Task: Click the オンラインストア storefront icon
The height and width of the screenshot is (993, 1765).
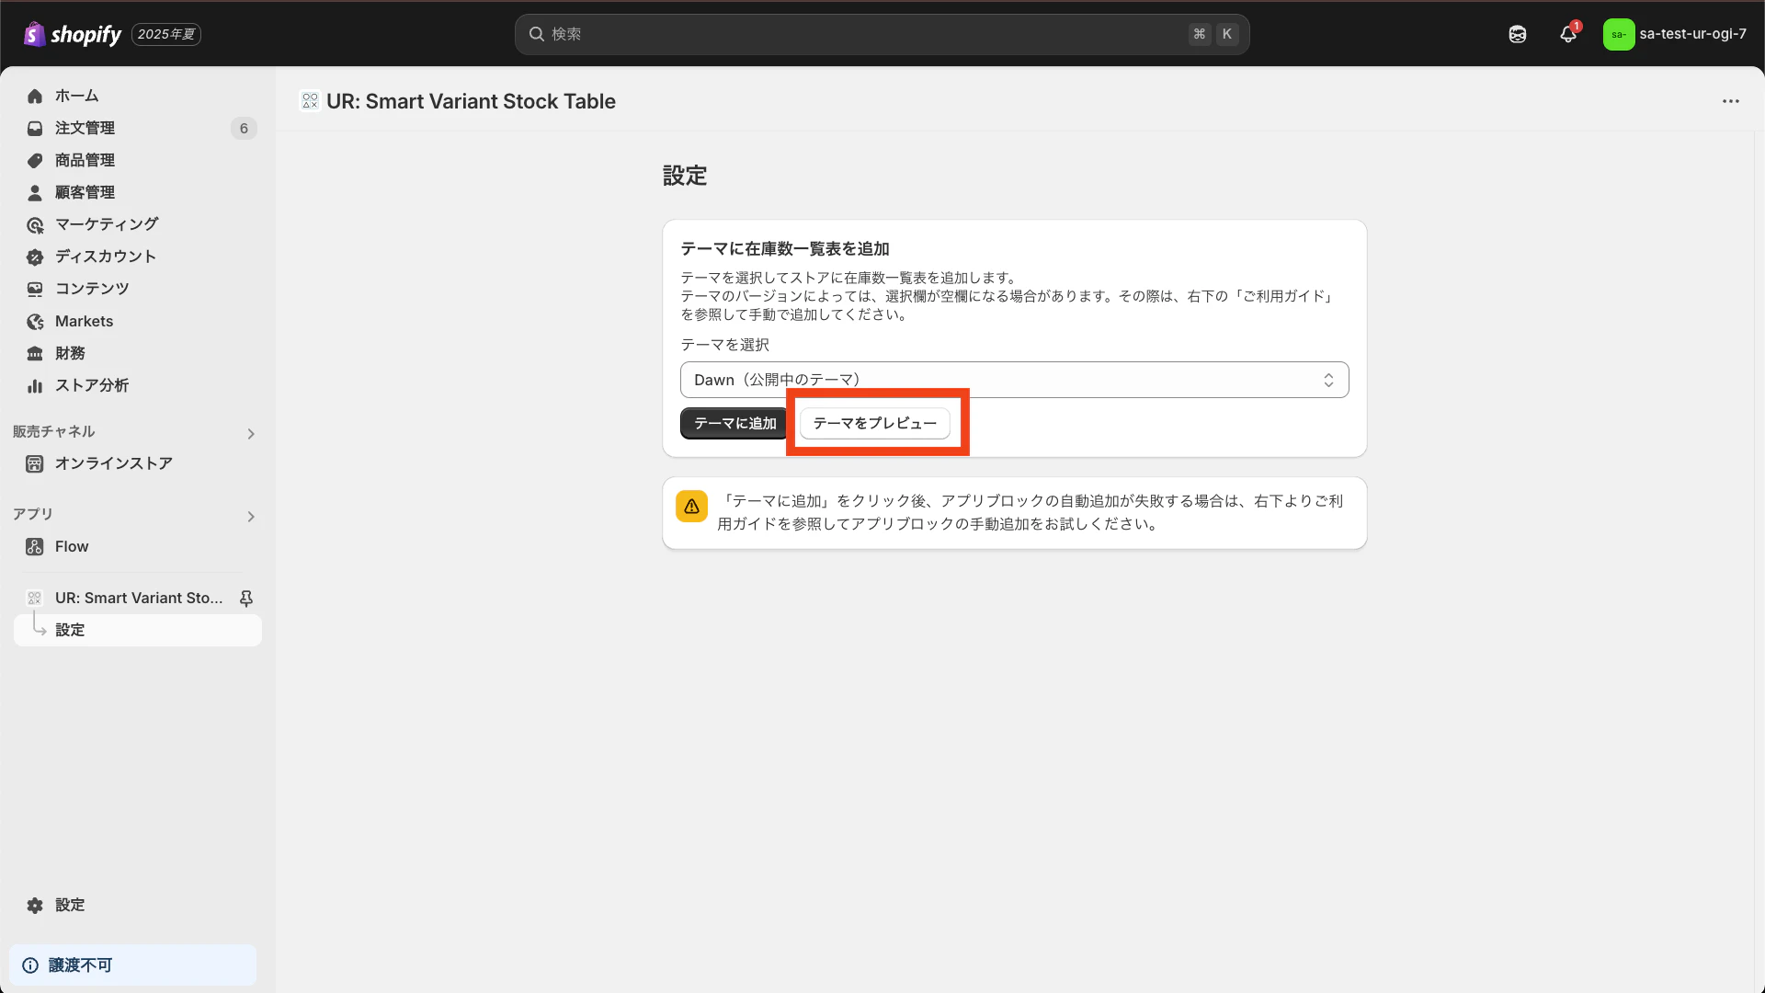Action: pos(35,463)
